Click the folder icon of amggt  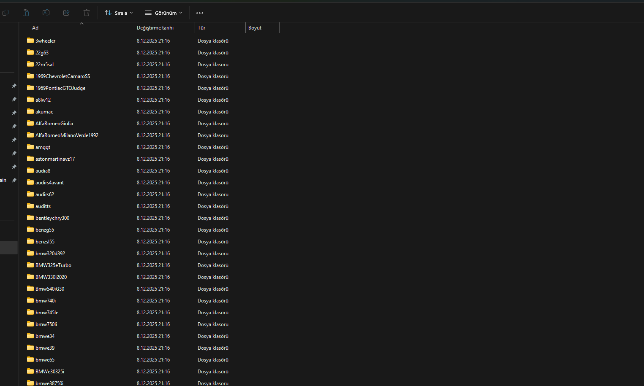tap(30, 147)
